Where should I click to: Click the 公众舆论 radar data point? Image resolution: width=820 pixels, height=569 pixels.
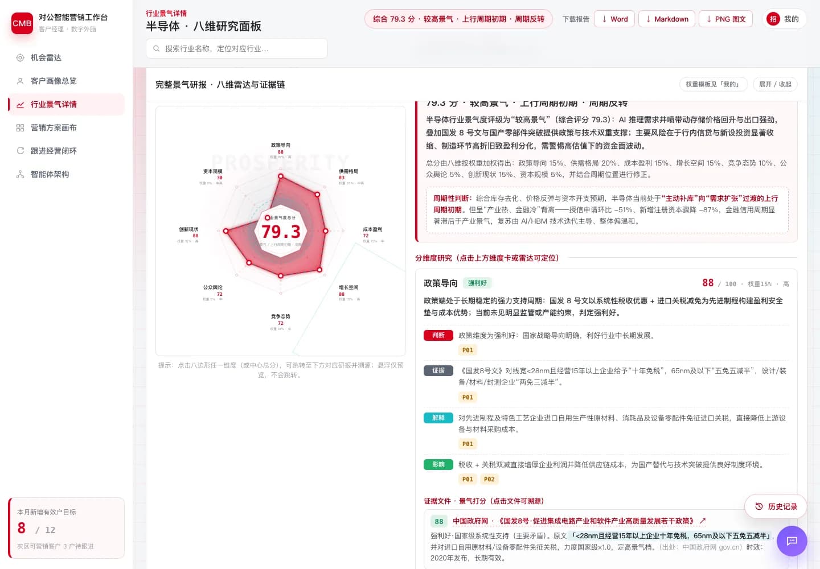pos(249,262)
